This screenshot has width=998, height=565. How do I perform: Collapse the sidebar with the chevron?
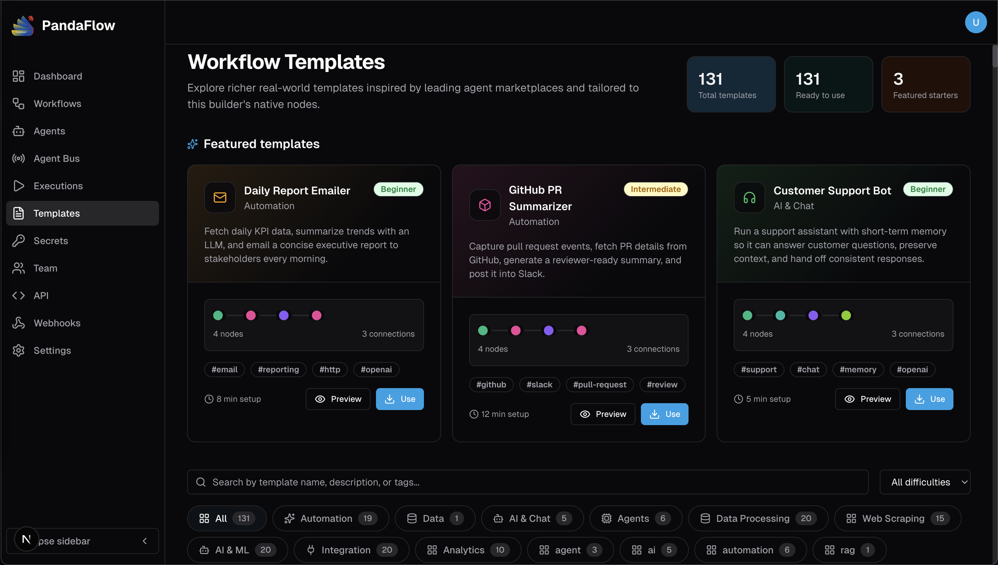(145, 541)
